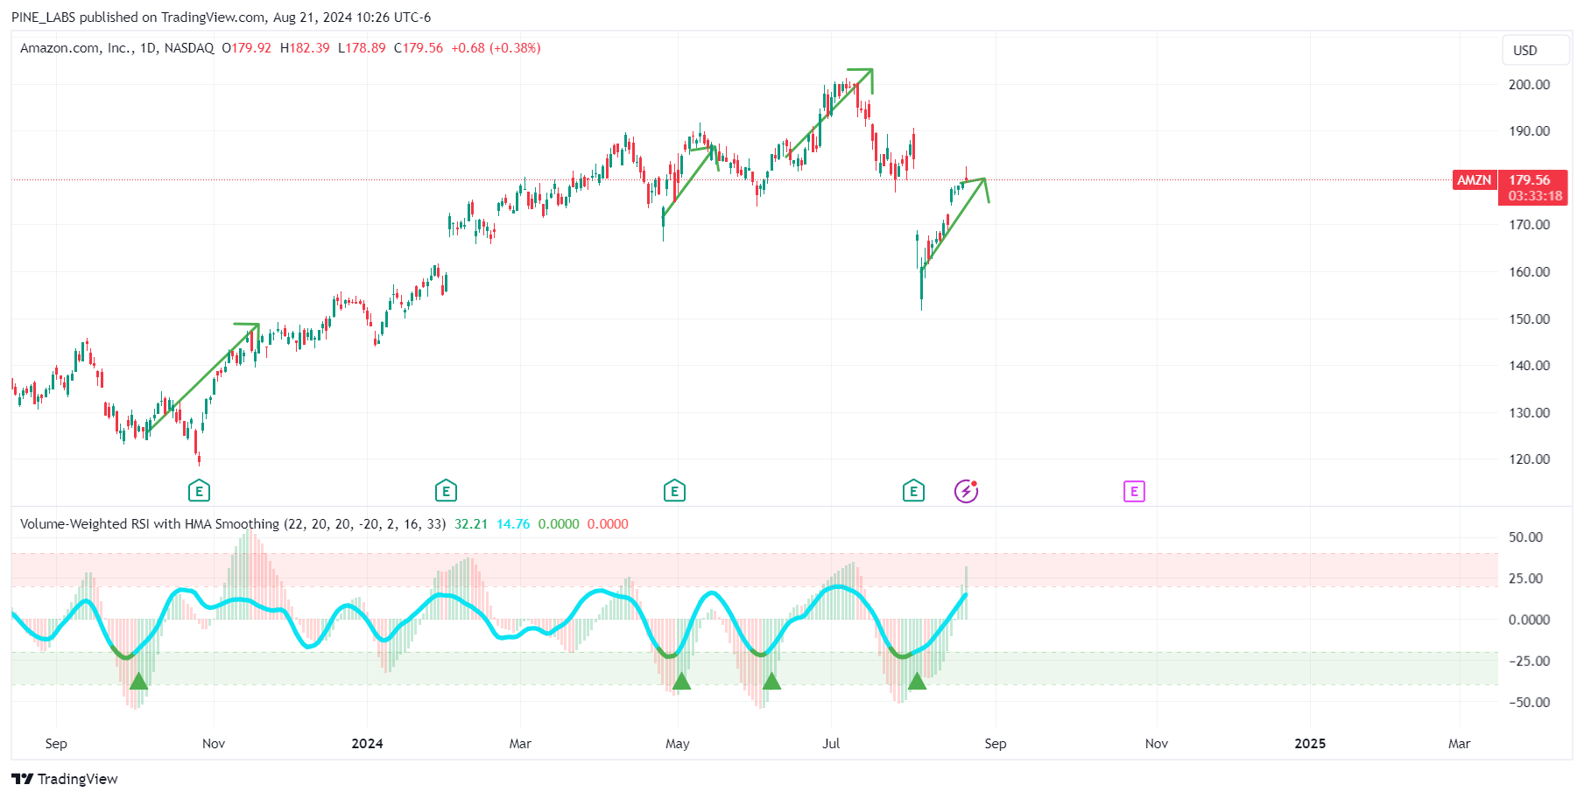This screenshot has height=799, width=1584.
Task: Click the −50.00 indicator axis label
Action: (1529, 703)
